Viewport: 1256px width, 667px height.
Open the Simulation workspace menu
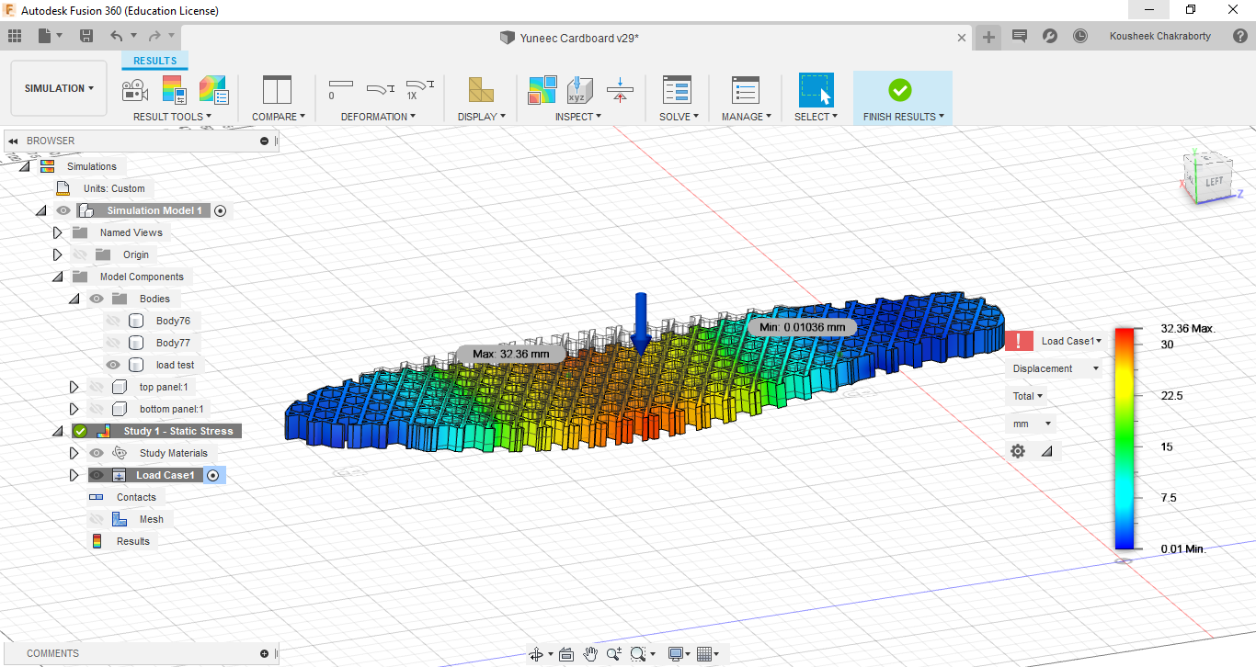point(59,88)
